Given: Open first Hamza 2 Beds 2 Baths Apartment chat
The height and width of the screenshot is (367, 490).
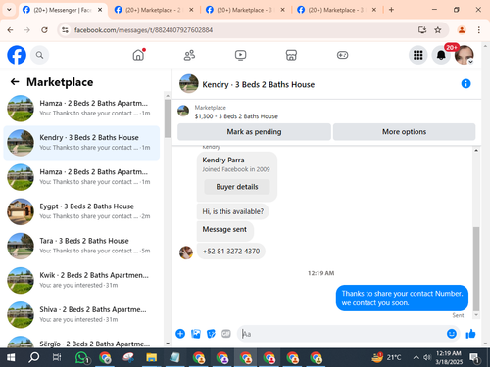Looking at the screenshot, I should (81, 108).
